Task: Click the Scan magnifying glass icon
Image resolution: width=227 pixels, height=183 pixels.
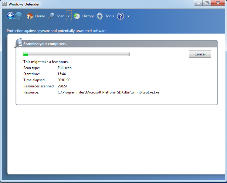Action: [x=52, y=16]
